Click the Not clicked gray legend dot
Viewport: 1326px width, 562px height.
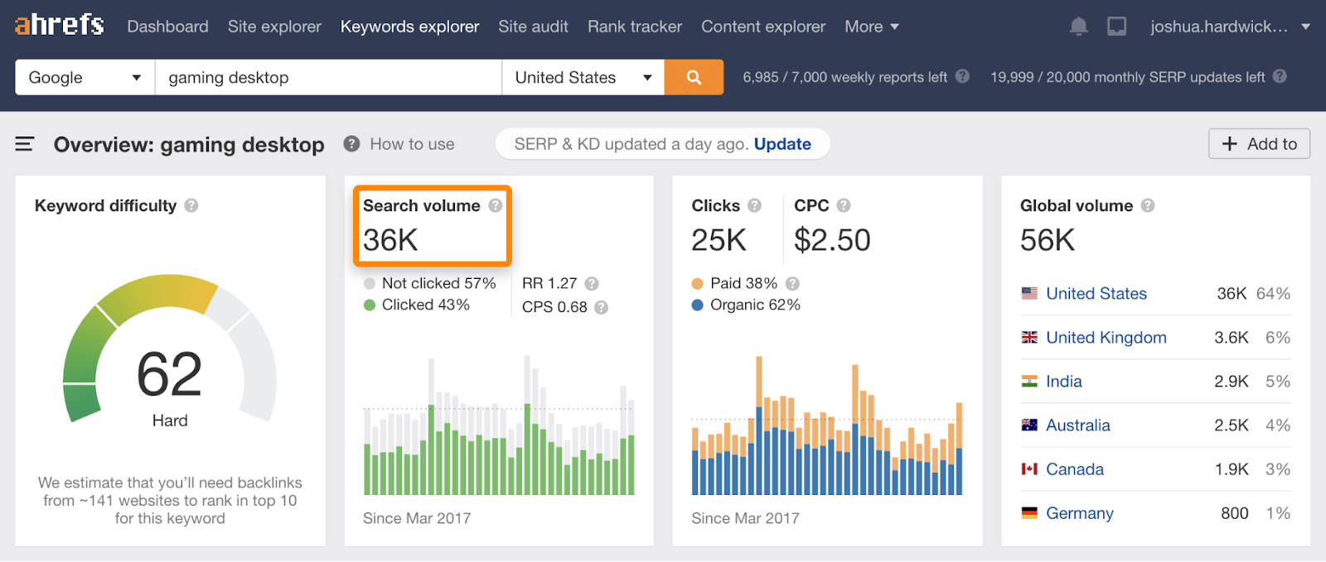370,283
